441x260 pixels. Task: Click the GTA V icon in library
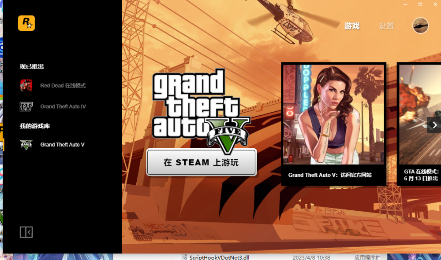tap(26, 144)
